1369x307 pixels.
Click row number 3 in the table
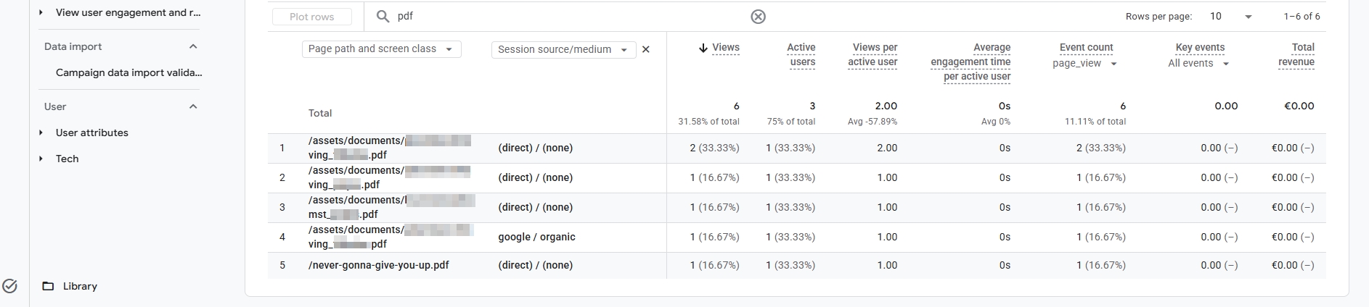282,207
